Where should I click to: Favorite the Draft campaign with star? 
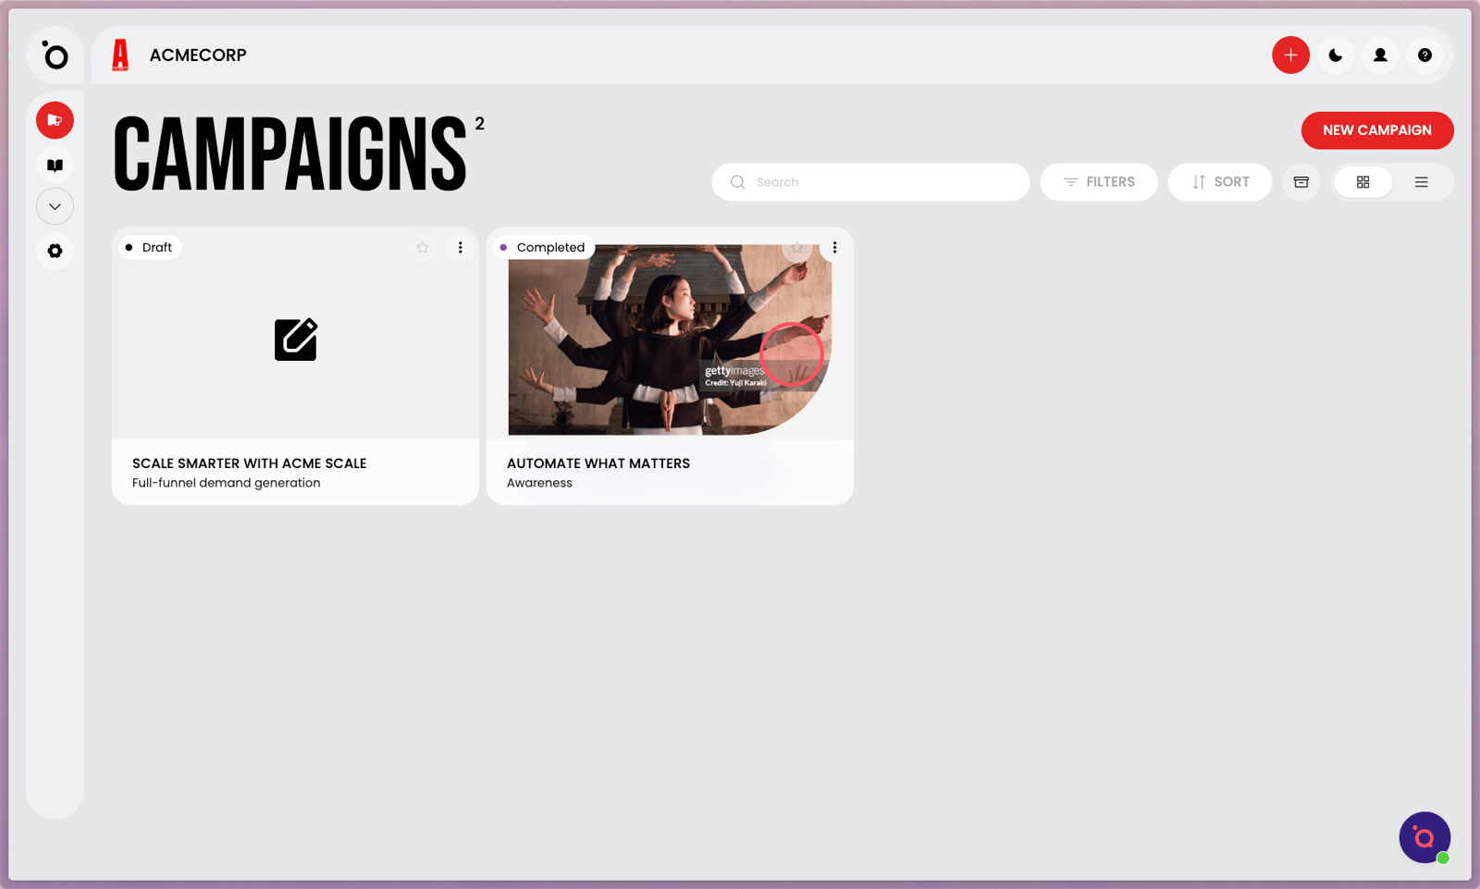click(423, 247)
